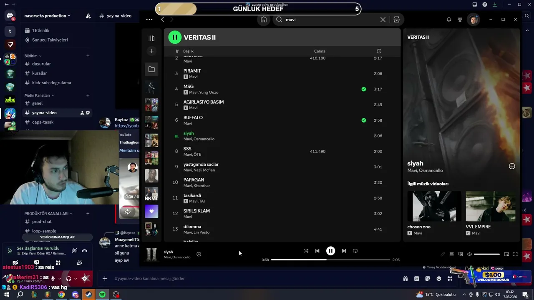Create a new playlist with plus icon
Viewport: 534px width, 300px height.
point(151,51)
